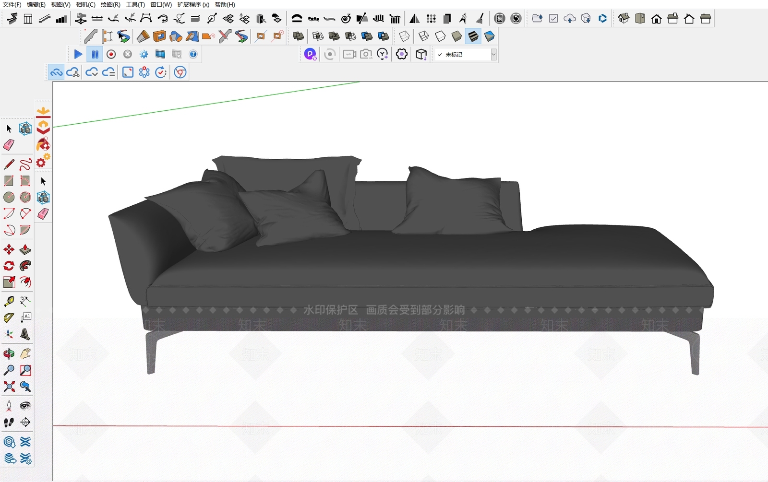This screenshot has width=768, height=482.
Task: Toggle shaded display style
Action: (x=456, y=36)
